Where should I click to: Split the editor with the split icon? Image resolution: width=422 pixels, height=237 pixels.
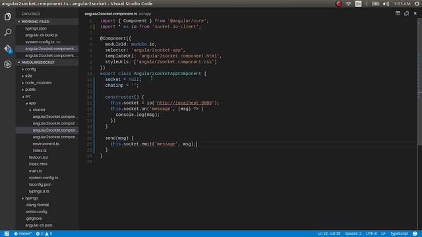398,13
